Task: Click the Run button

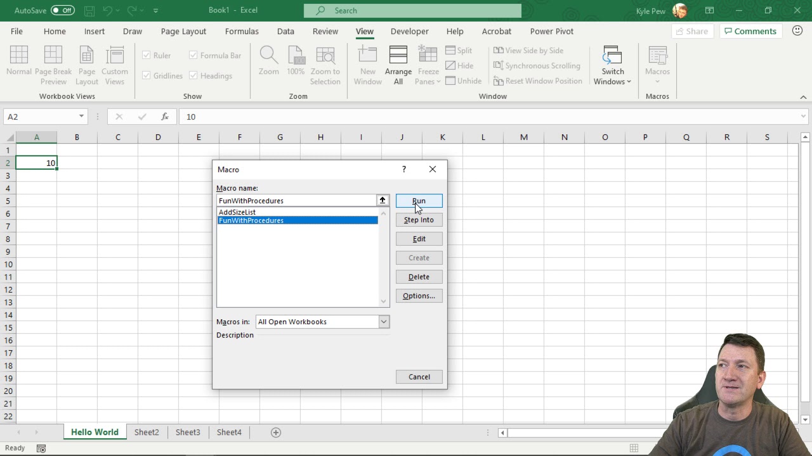Action: [x=419, y=201]
